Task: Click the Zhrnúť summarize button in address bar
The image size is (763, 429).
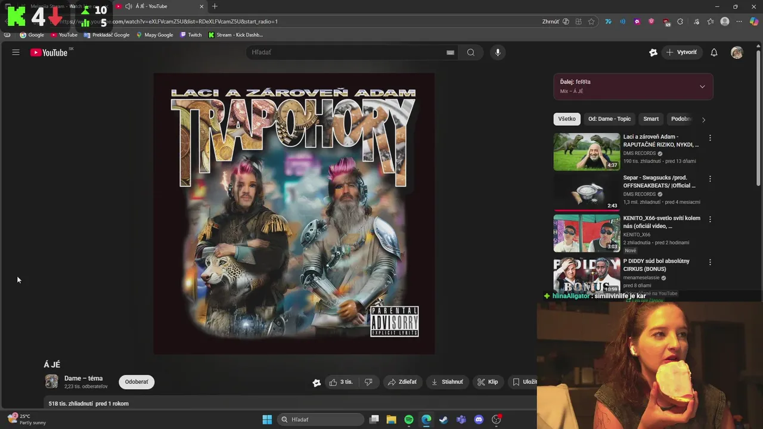Action: point(556,21)
